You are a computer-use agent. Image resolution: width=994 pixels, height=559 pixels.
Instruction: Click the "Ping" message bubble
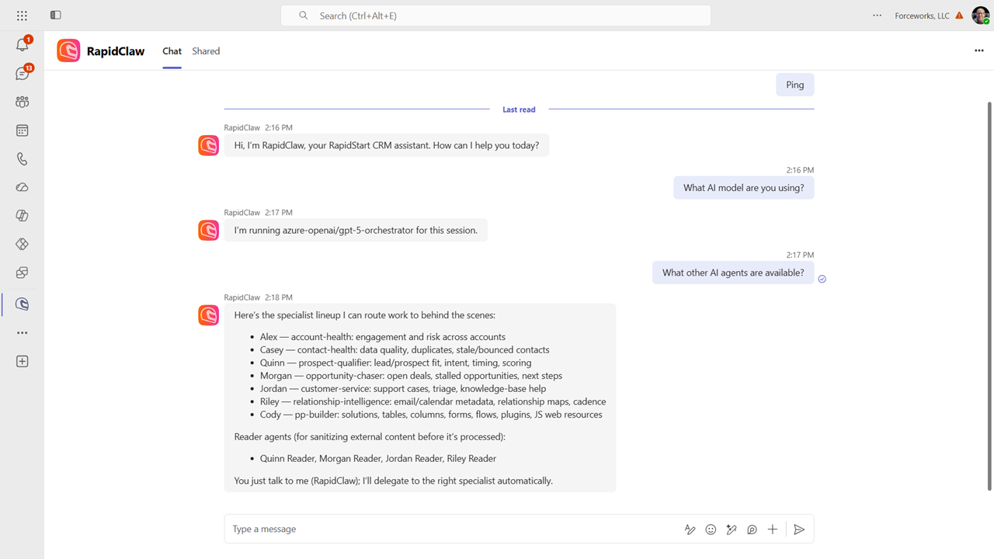[795, 85]
